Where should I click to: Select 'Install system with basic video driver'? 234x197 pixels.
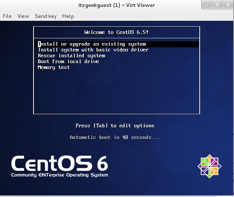pyautogui.click(x=93, y=50)
